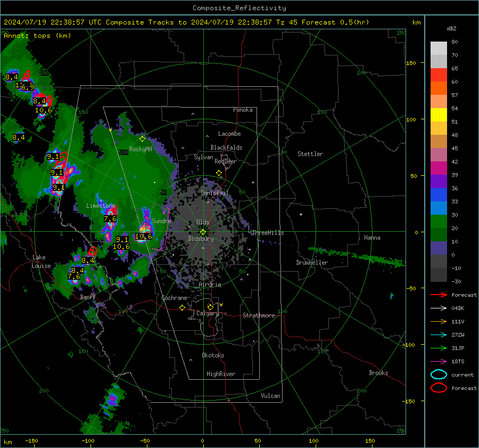
Task: Click the orange 111V arrow legend icon
Action: 439,321
